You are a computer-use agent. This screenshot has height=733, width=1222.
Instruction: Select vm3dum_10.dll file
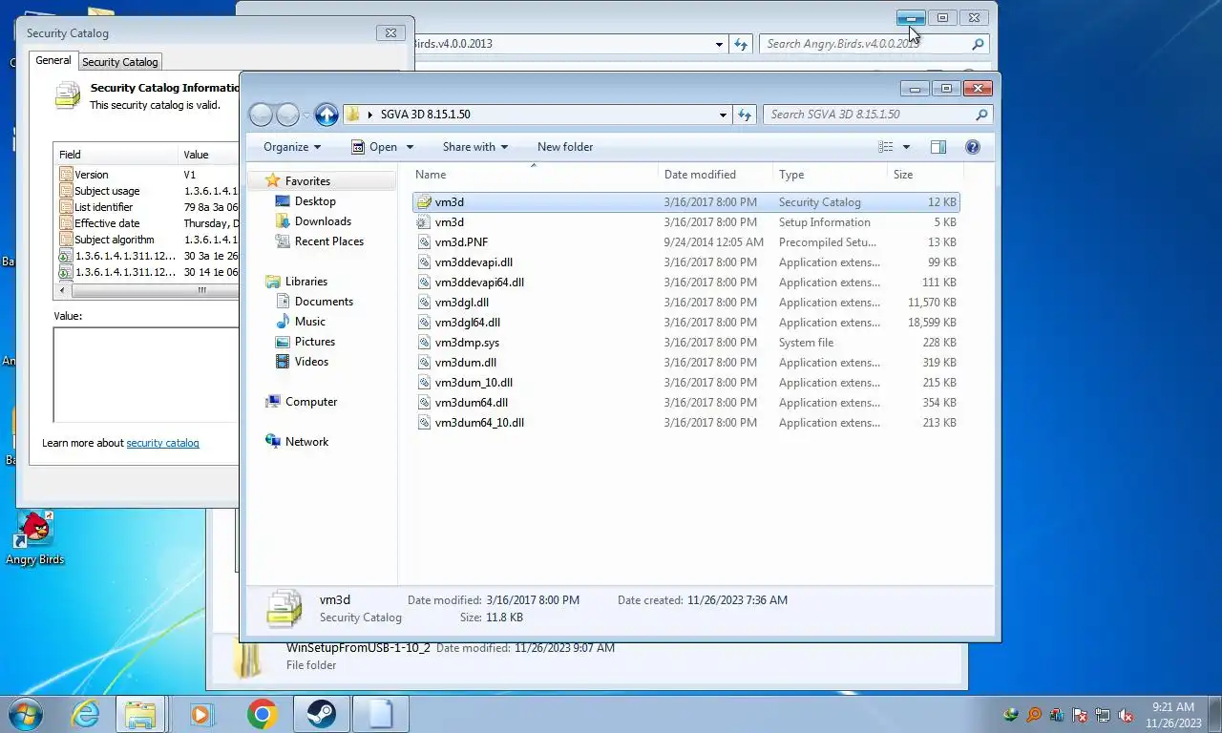coord(686,383)
